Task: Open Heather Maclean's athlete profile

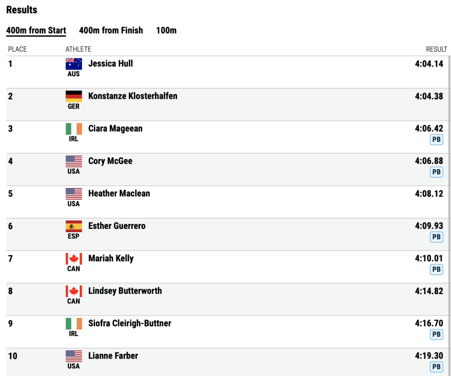Action: click(x=119, y=193)
